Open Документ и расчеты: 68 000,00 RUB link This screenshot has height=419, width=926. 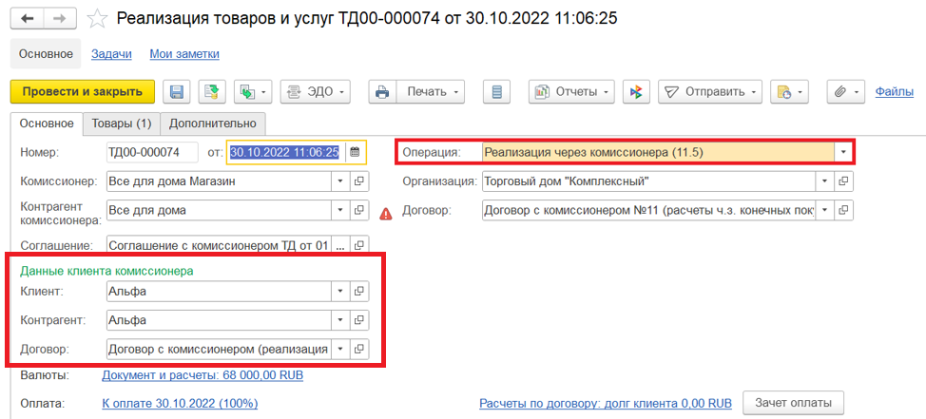203,375
